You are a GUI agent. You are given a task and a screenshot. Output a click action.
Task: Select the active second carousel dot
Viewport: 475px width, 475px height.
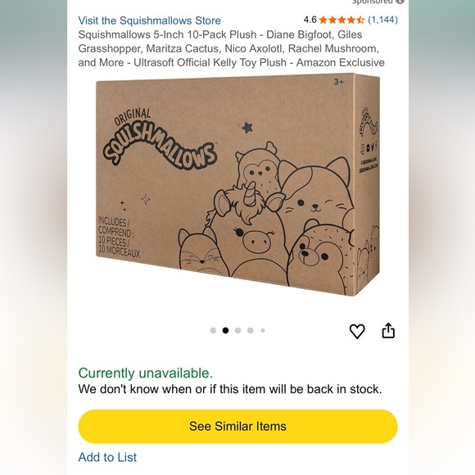pyautogui.click(x=225, y=330)
